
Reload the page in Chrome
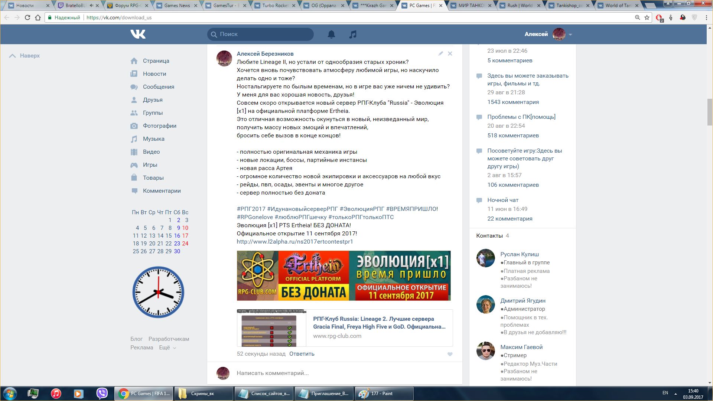tap(27, 17)
